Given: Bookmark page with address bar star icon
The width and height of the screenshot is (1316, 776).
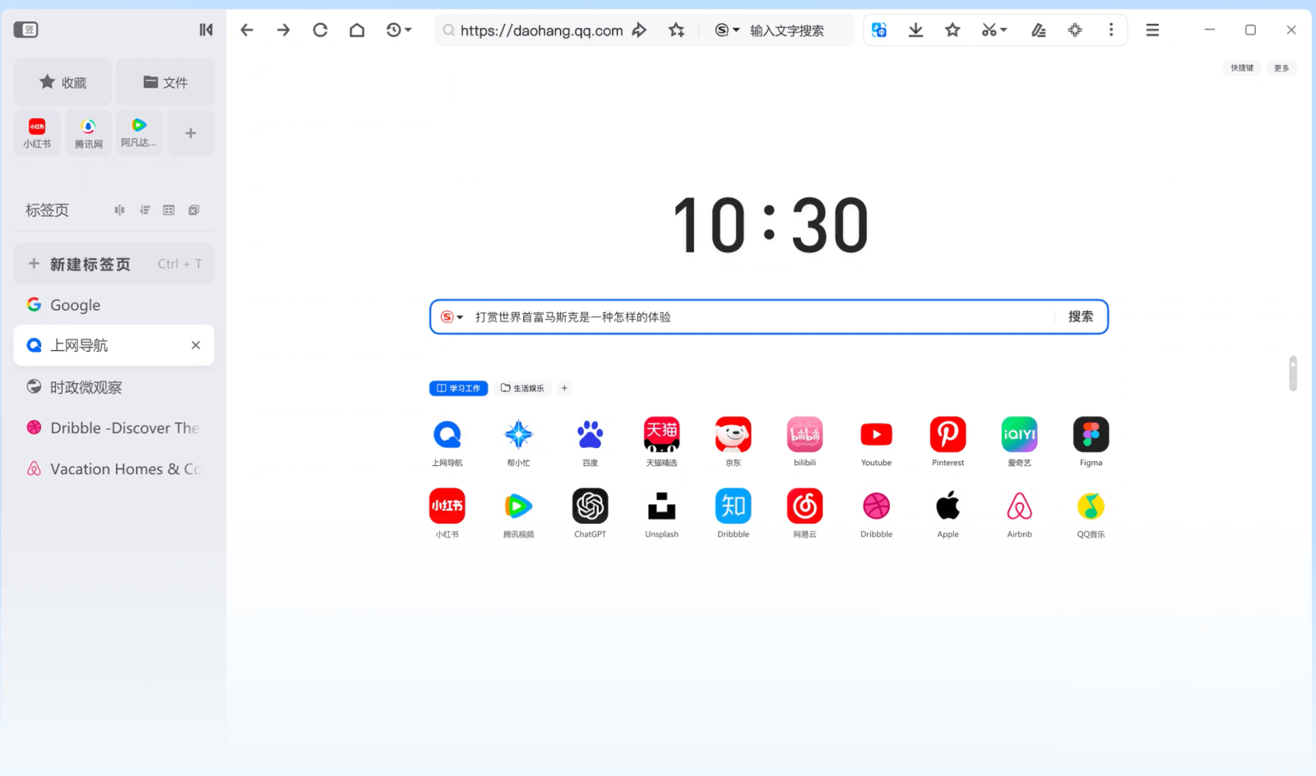Looking at the screenshot, I should pyautogui.click(x=676, y=30).
